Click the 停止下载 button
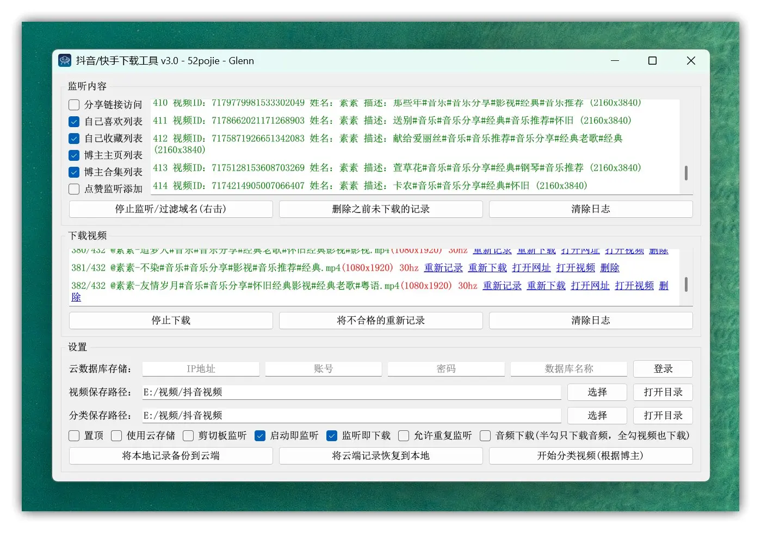The width and height of the screenshot is (761, 533). (x=171, y=321)
